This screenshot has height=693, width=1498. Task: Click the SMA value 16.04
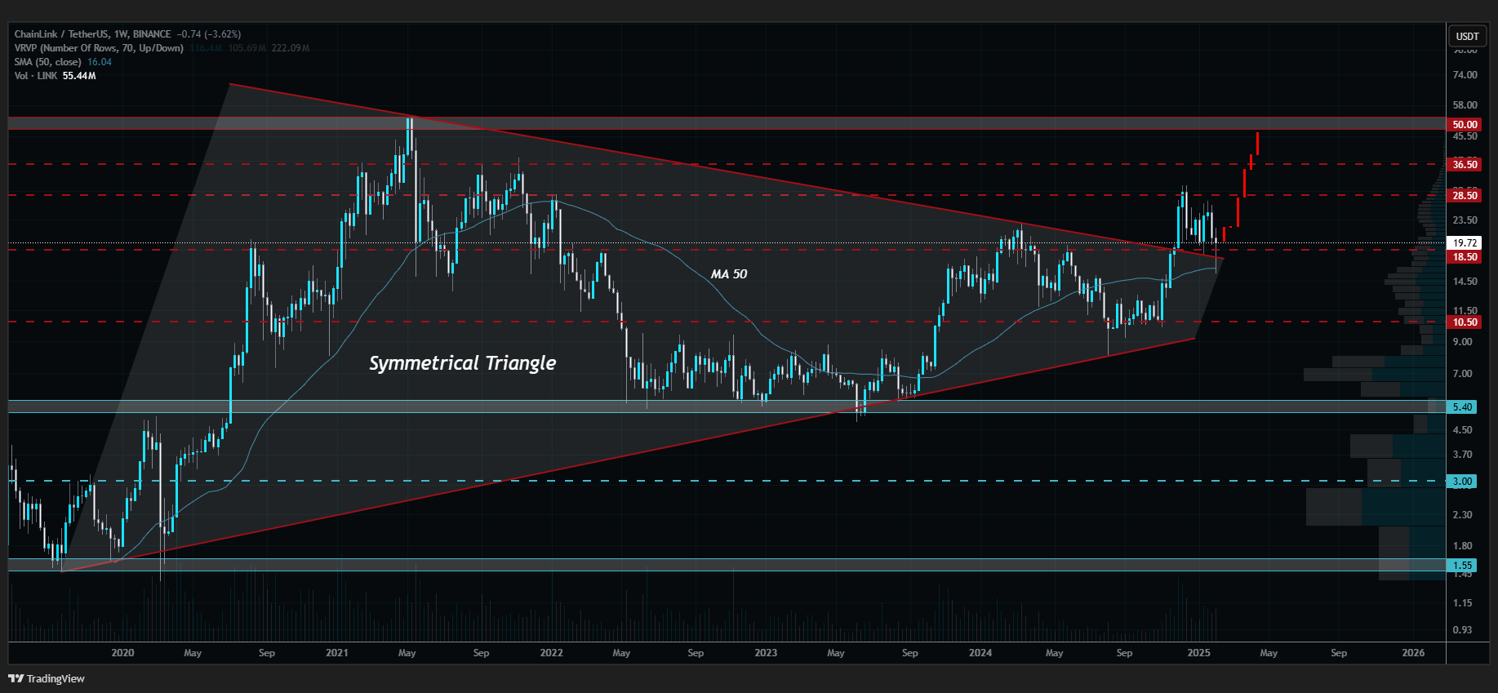tap(100, 62)
